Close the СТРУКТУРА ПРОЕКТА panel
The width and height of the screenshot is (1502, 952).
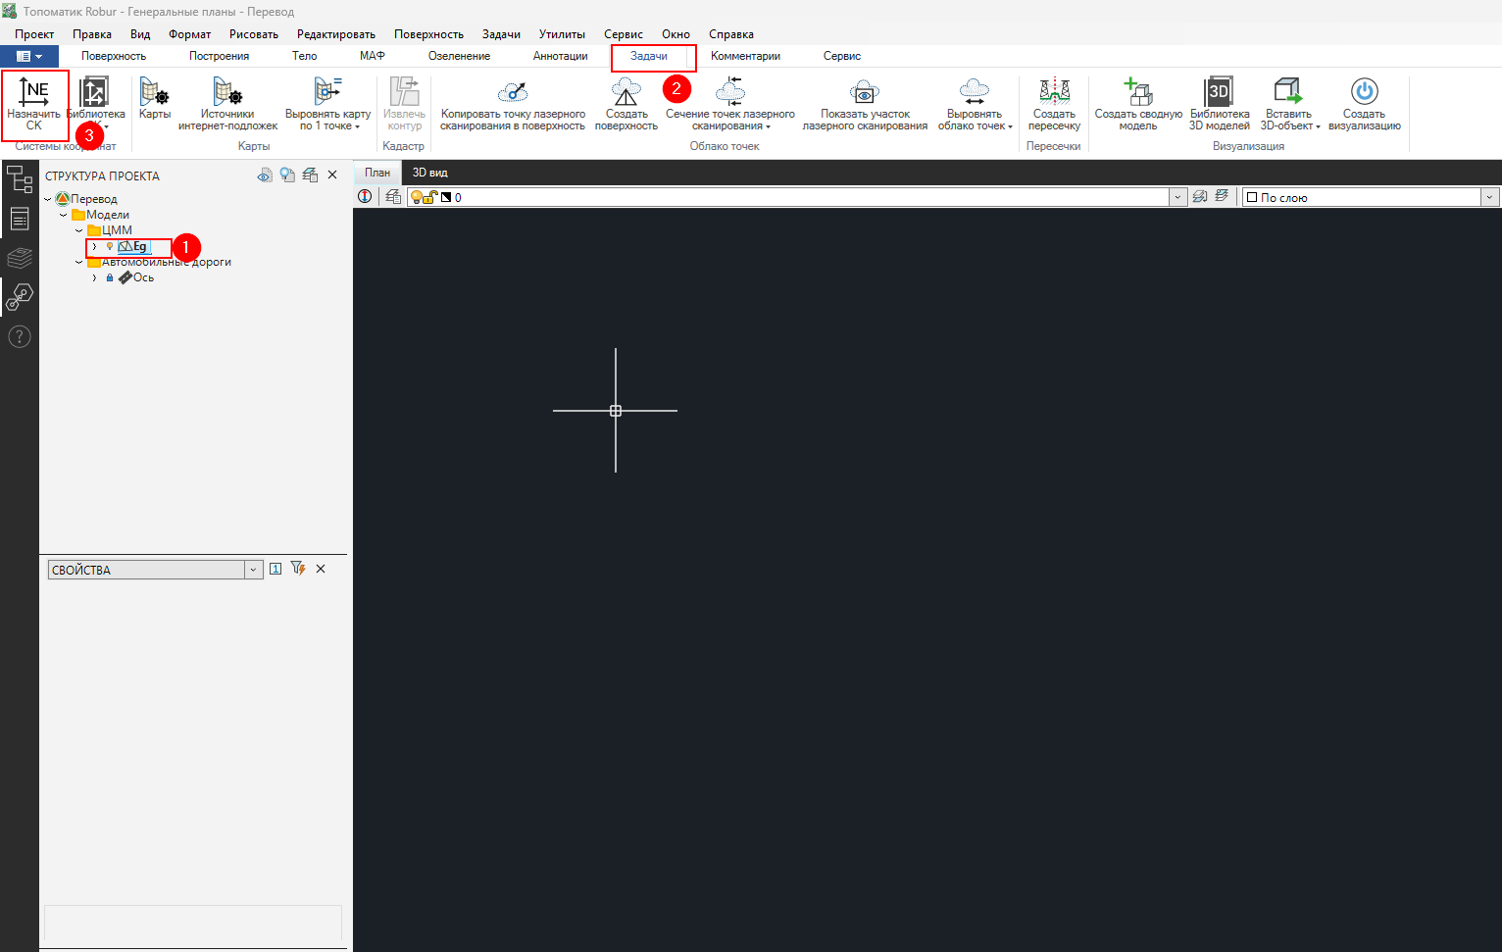point(332,175)
